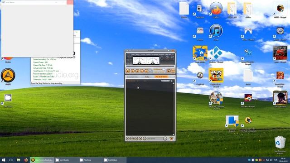This screenshot has height=163, width=290.
Task: Close the Xvid Status window
Action: click(70, 2)
